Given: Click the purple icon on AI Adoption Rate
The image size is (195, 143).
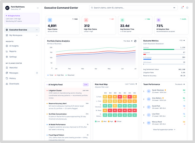Looking at the screenshot, I should [x=159, y=20].
